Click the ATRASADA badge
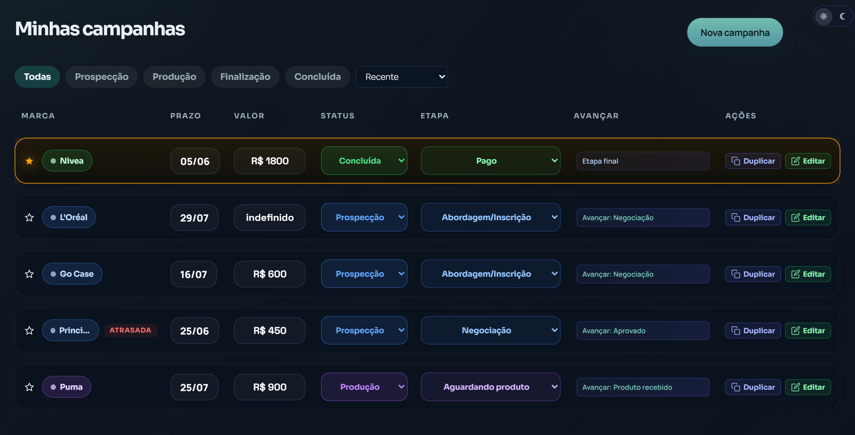Image resolution: width=855 pixels, height=435 pixels. coord(131,330)
